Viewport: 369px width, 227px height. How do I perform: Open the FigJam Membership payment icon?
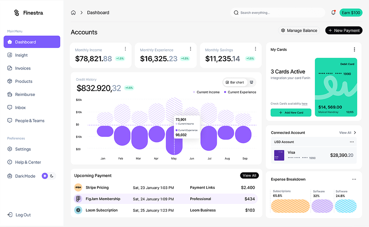pyautogui.click(x=78, y=199)
